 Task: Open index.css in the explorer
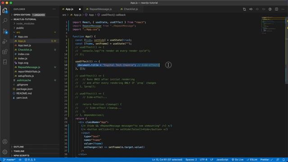pos(23,54)
